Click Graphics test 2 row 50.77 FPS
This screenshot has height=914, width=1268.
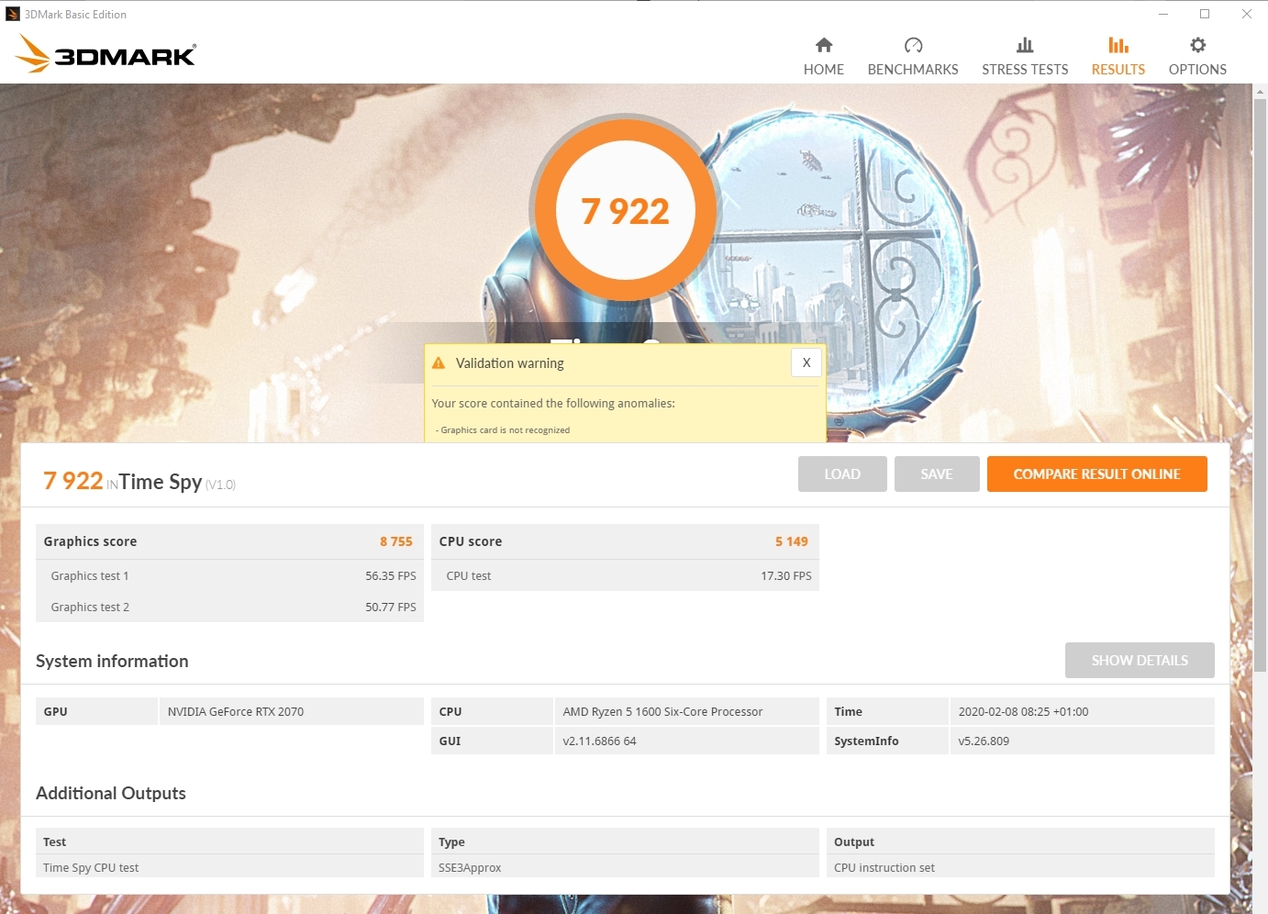coord(229,607)
